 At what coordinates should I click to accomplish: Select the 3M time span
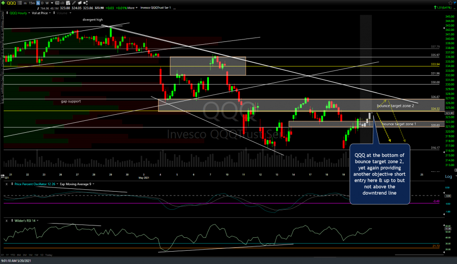[x=25, y=255]
